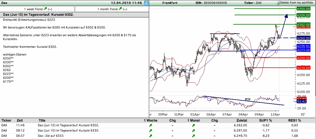Click the 6235.51 blue price label
The image size is (316, 139).
tap(303, 46)
